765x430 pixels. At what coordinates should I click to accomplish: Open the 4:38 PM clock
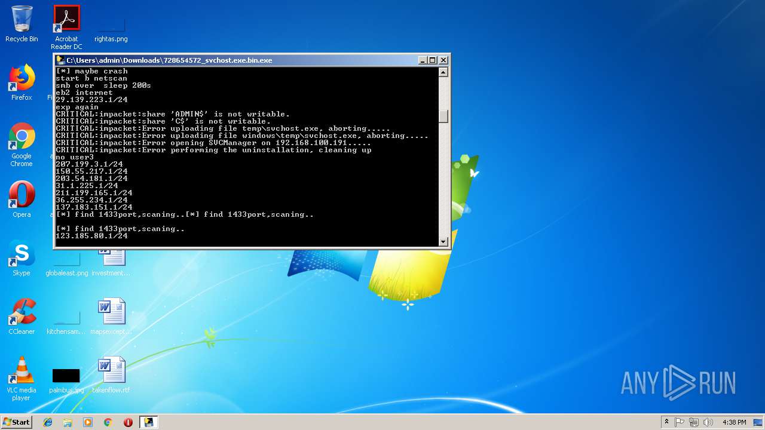click(734, 422)
